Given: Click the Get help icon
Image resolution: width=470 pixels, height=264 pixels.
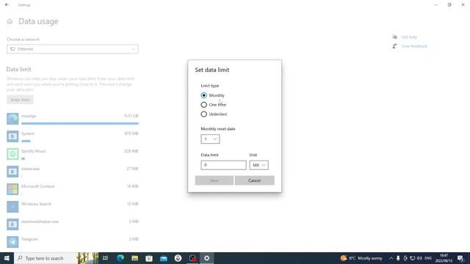Looking at the screenshot, I should (394, 37).
